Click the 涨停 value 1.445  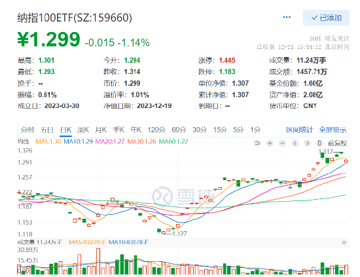click(x=227, y=60)
